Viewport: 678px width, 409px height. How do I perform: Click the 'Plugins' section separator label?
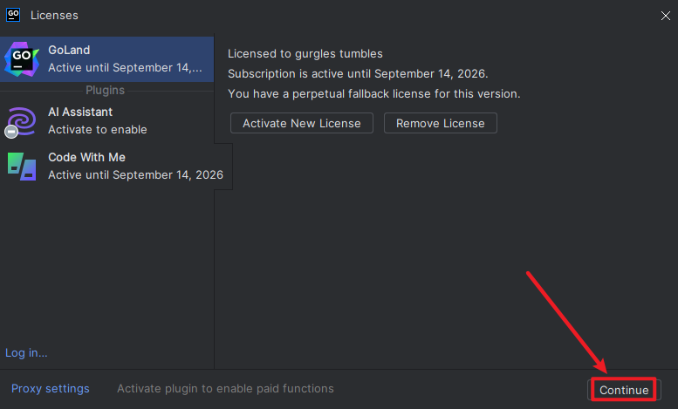tap(105, 91)
